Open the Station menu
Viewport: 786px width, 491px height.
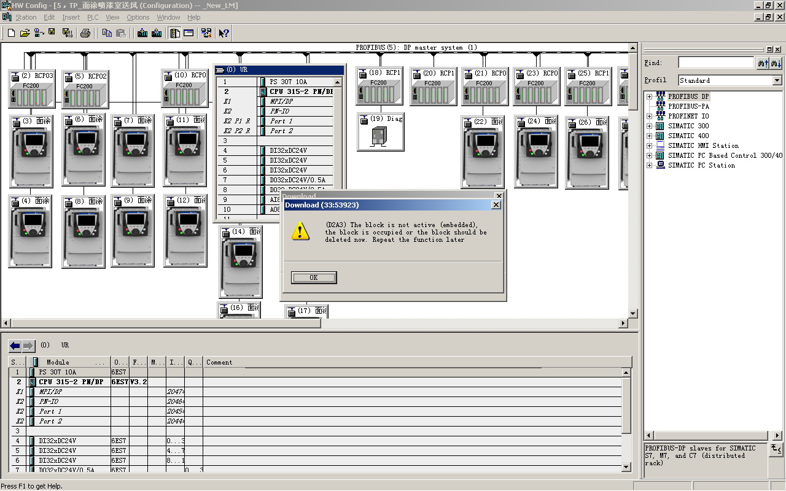click(x=26, y=17)
